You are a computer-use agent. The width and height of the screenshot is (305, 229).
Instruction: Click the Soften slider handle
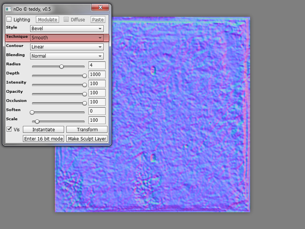tap(32, 112)
